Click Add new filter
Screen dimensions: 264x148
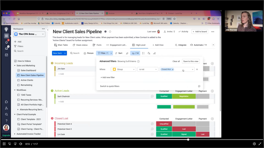108,77
